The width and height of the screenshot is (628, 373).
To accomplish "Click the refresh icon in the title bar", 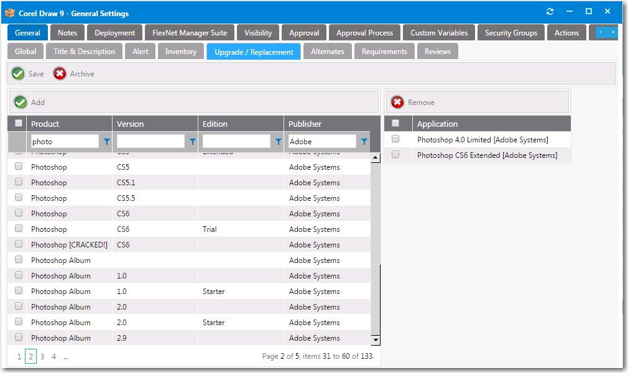I will [x=550, y=11].
